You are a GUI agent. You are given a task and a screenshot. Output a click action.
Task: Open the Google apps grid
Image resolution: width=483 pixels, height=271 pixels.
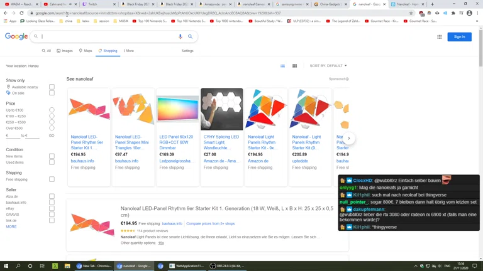point(439,37)
